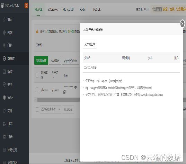Screen dimensions: 186x164
Task: Click the yellow warning triangle icon
Action: click(x=37, y=31)
